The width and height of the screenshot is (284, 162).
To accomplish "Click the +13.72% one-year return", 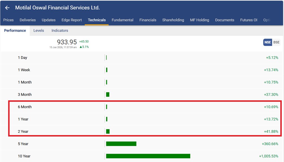I will coord(271,119).
